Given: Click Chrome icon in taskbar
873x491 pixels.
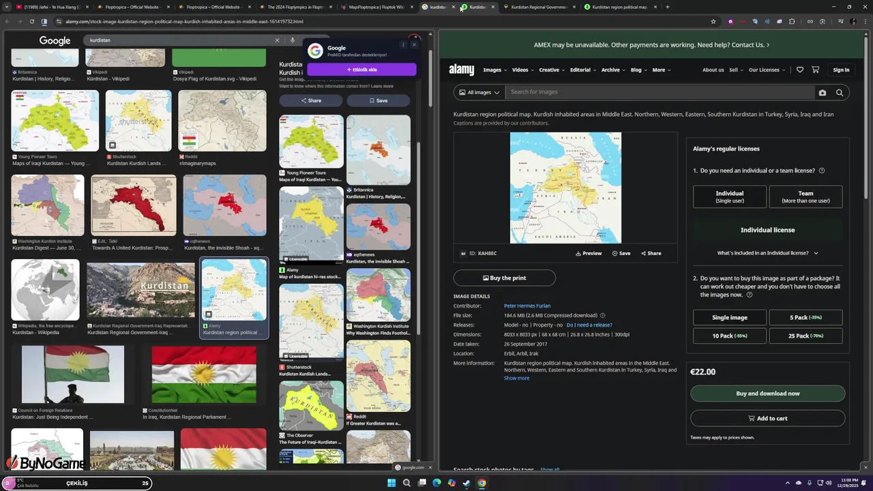Looking at the screenshot, I should coord(482,483).
